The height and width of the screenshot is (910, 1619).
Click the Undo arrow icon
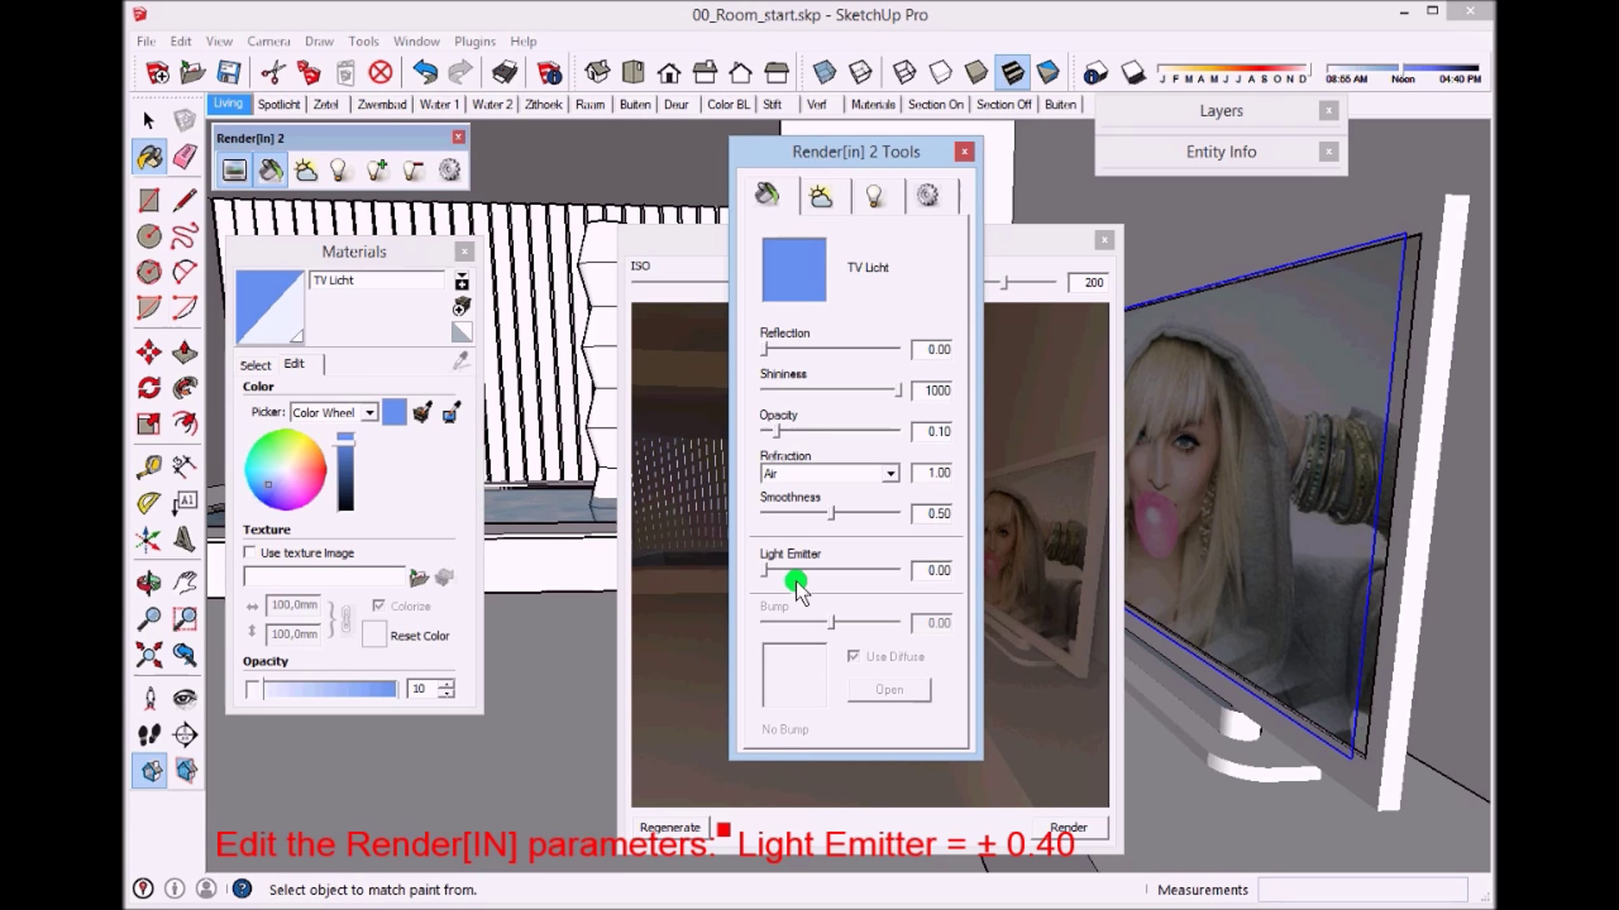tap(424, 72)
